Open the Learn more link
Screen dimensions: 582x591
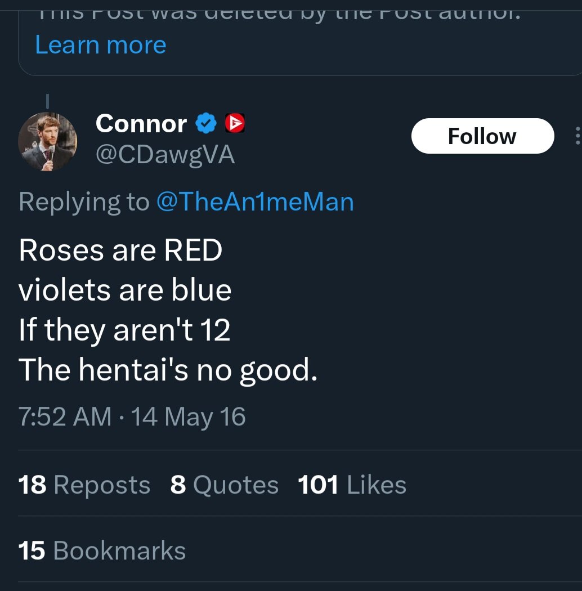click(x=101, y=45)
